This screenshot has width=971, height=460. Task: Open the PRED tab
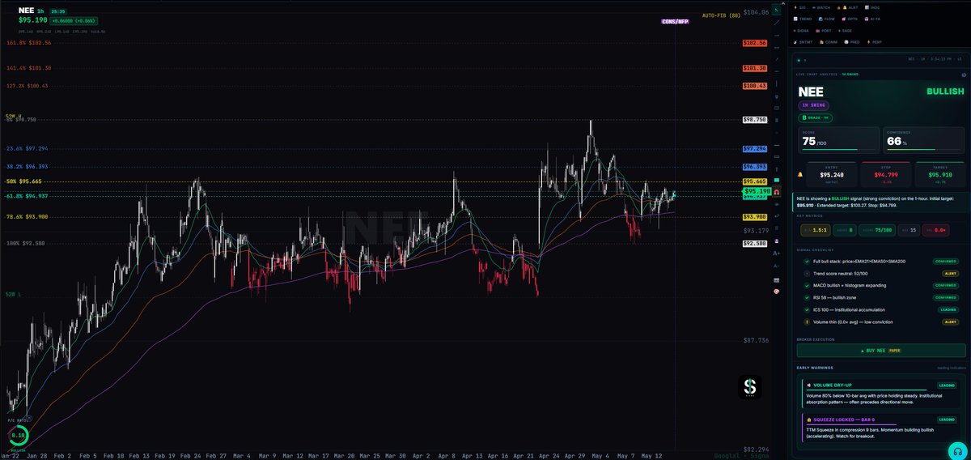click(851, 42)
